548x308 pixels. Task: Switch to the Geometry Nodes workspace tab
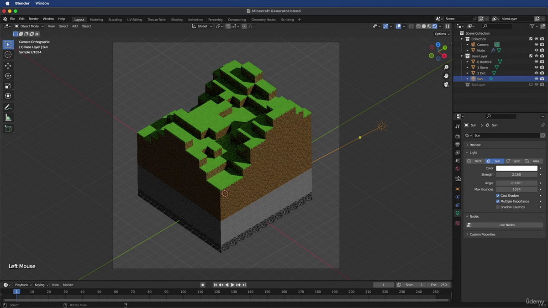click(x=263, y=20)
